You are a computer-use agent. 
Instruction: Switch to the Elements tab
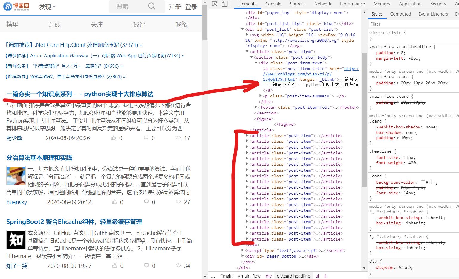pos(247,4)
